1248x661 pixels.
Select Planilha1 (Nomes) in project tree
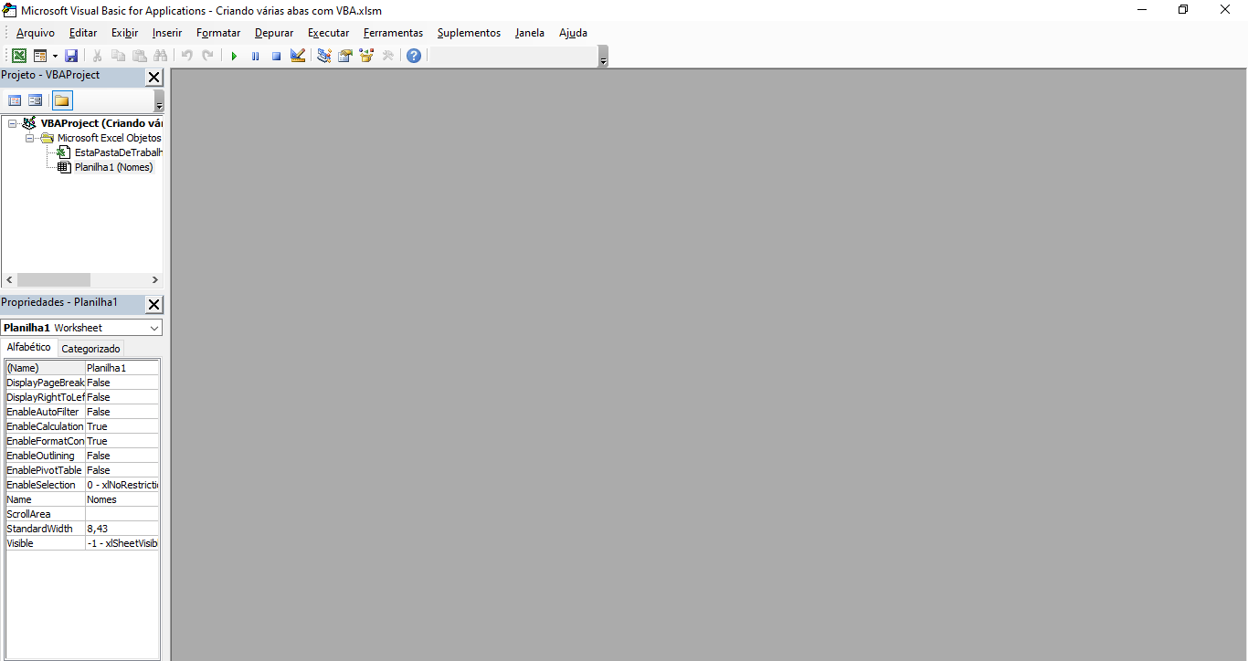coord(113,167)
